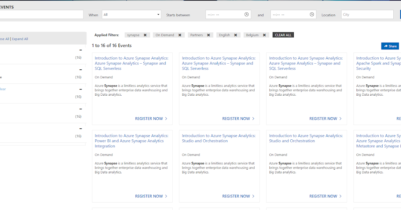Image resolution: width=401 pixels, height=210 pixels.
Task: Click the search box at top left
Action: [x=42, y=14]
